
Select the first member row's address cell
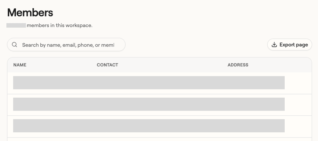(x=256, y=83)
